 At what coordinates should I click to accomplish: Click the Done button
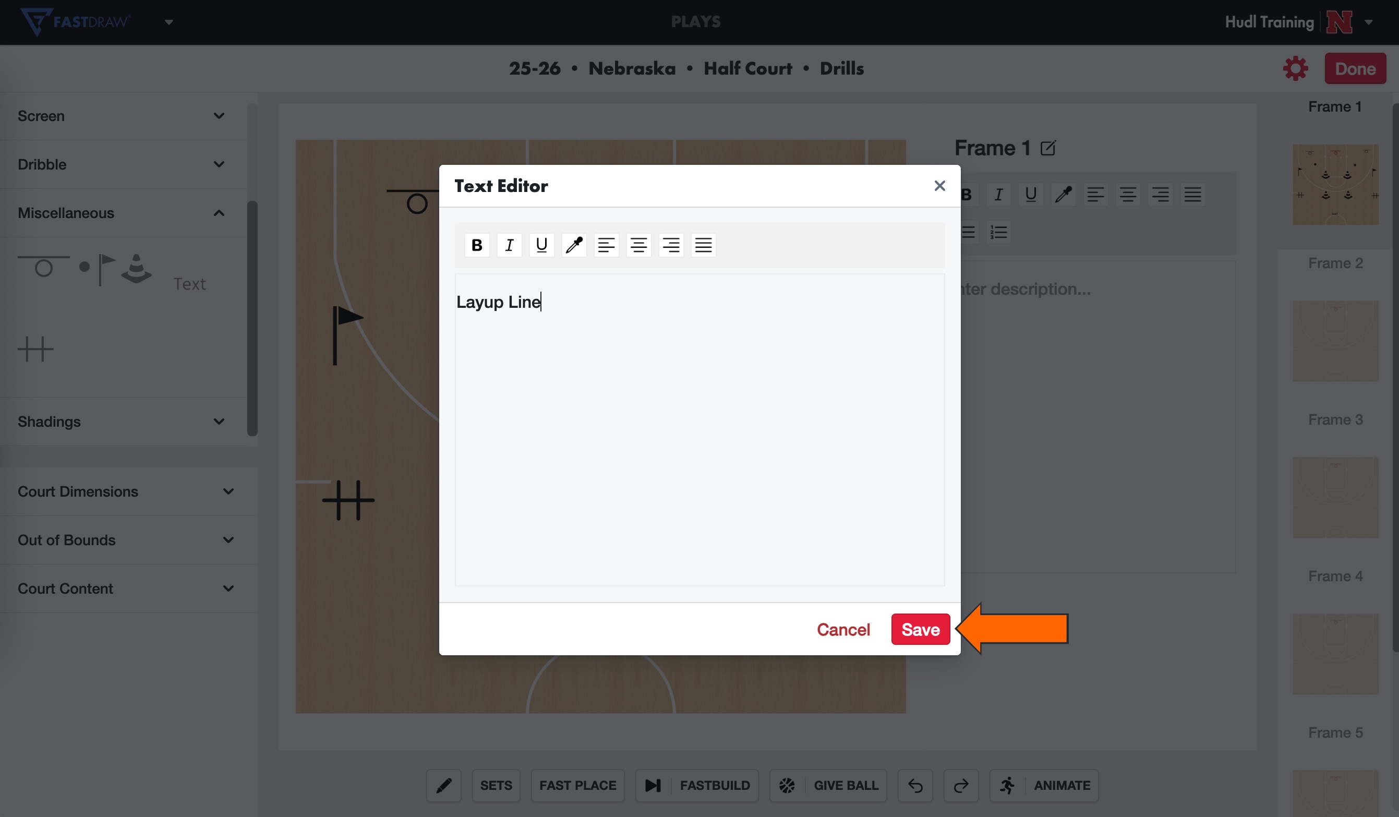[1355, 68]
